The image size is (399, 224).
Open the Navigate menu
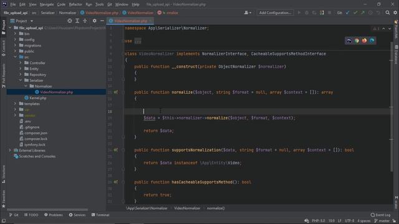47,4
